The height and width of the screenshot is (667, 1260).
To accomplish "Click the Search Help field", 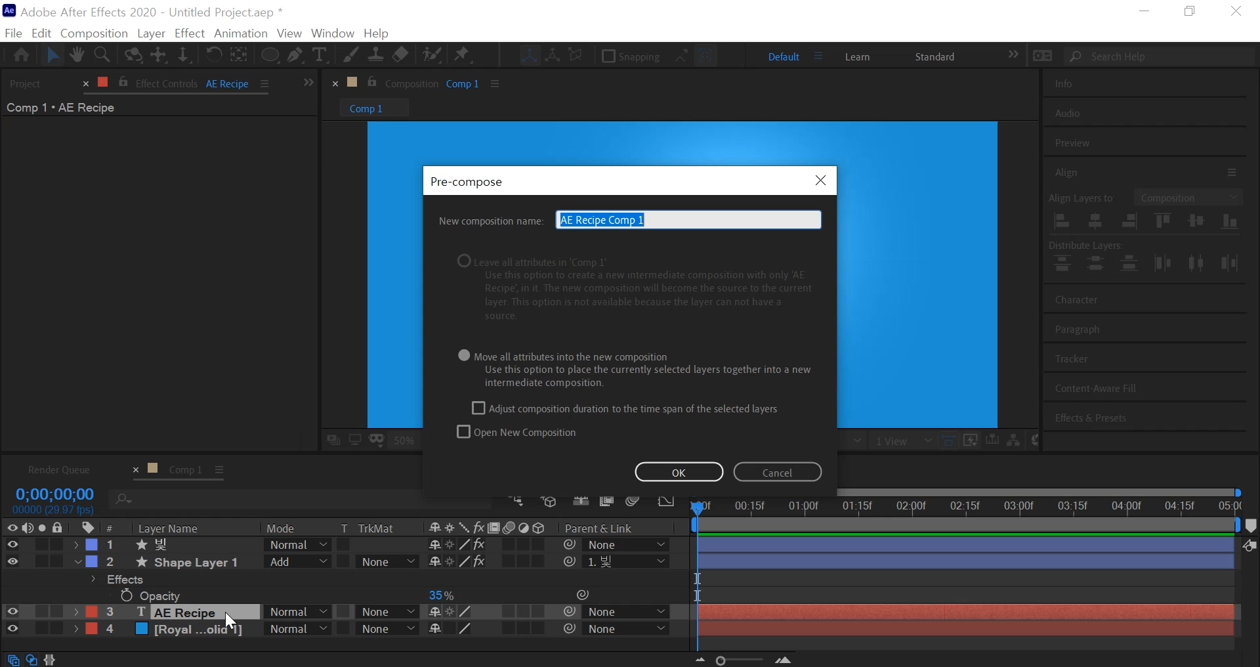I will click(x=1160, y=56).
